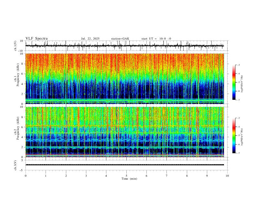Click the ch.2 spectrogram panel

pos(125,132)
